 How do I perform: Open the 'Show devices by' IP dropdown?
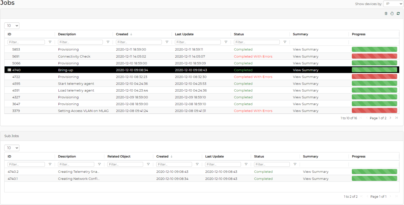click(x=393, y=4)
